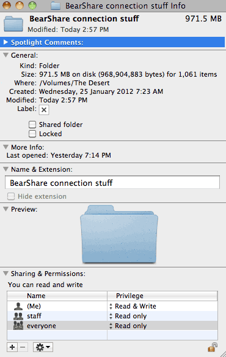226x357 pixels.
Task: Expand the Spotlight Comments section
Action: (x=6, y=42)
